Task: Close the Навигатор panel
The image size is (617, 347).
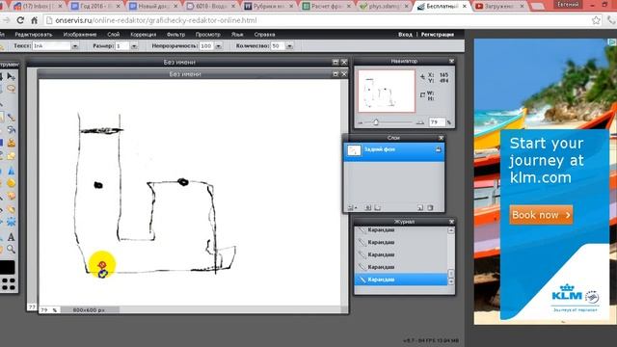Action: [451, 62]
